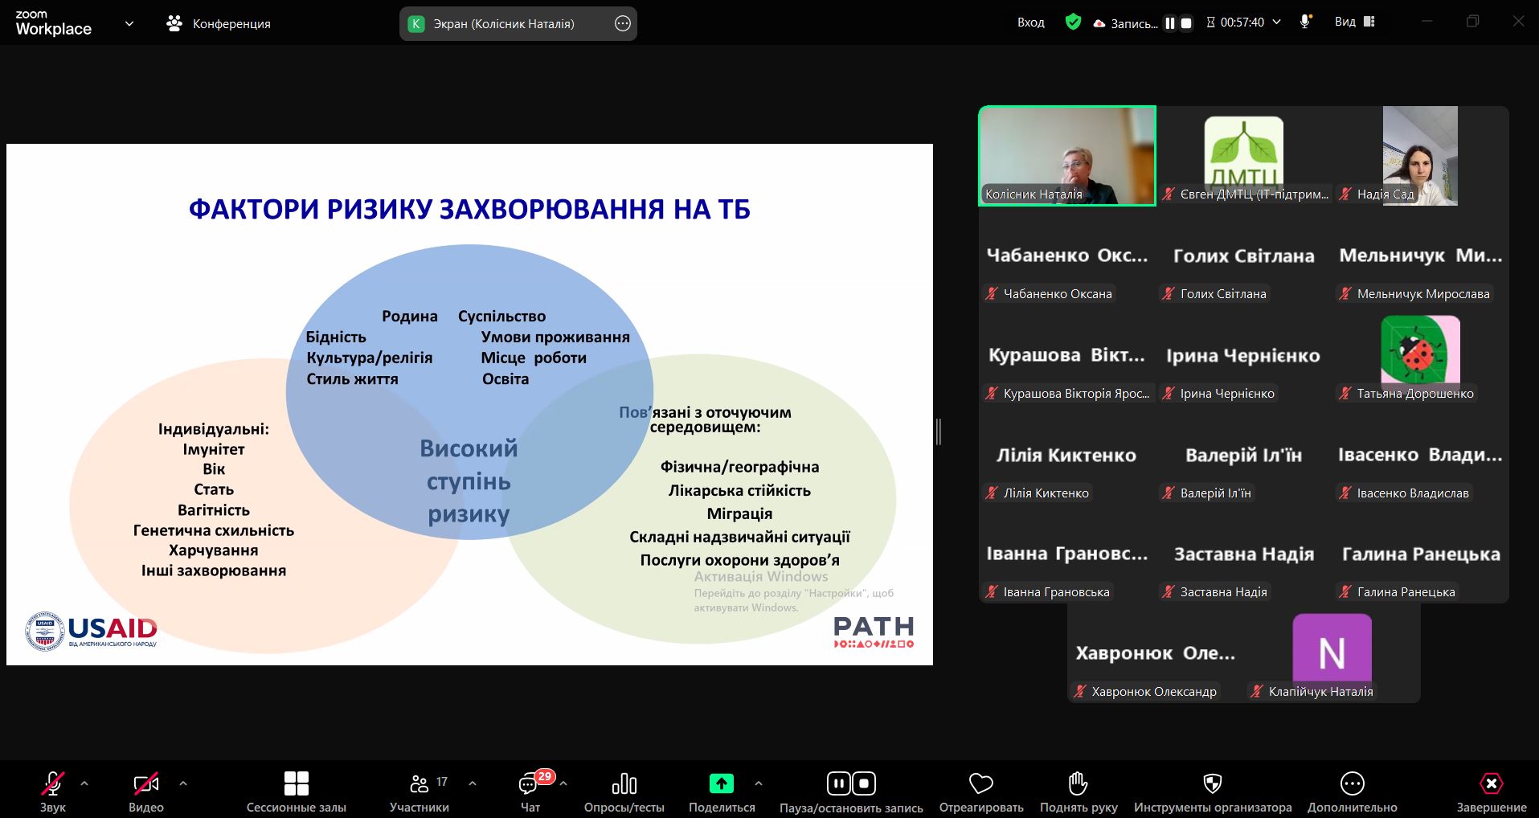Screen dimensions: 1539x818
Task: Click the Вход (Sign in) link
Action: (x=1030, y=22)
